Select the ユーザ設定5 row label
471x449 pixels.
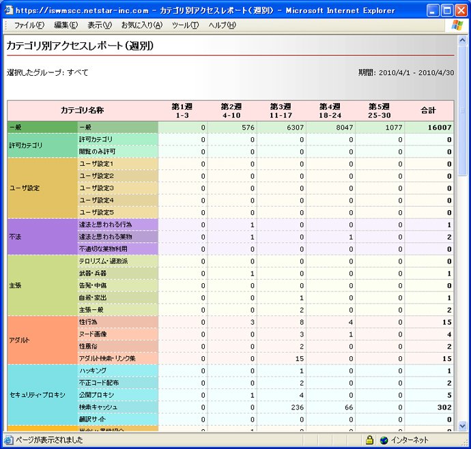[x=117, y=213]
